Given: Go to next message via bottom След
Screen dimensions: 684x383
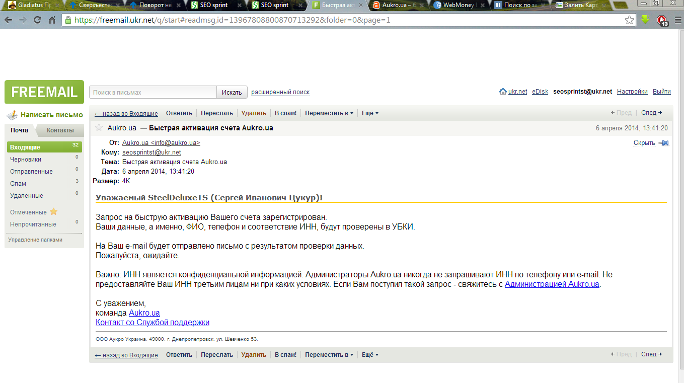Looking at the screenshot, I should [652, 354].
